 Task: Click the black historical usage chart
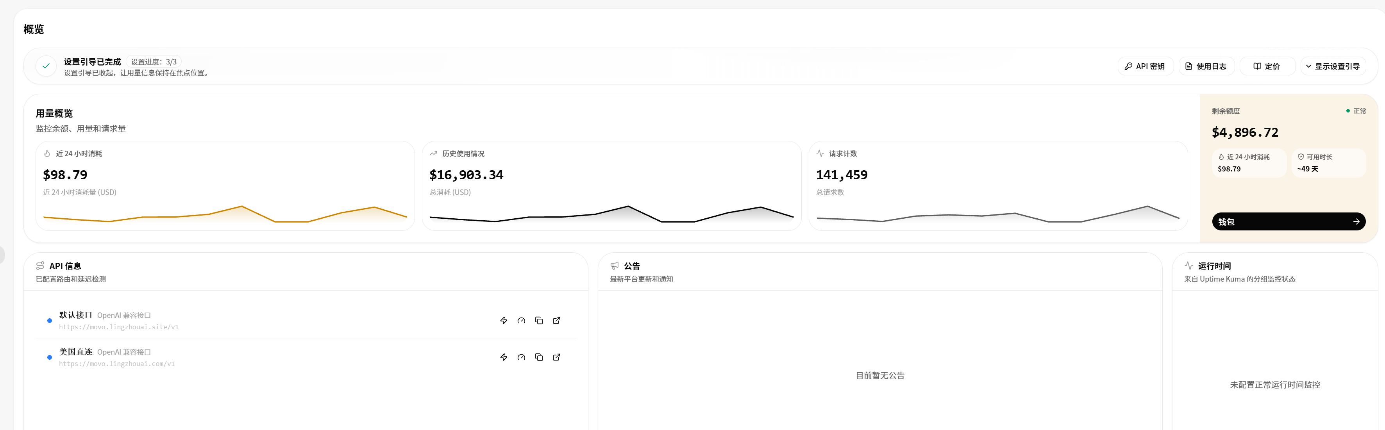tap(611, 214)
